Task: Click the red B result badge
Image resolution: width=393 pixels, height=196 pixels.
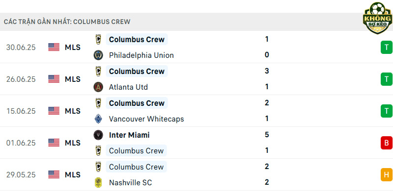Action: tap(387, 143)
